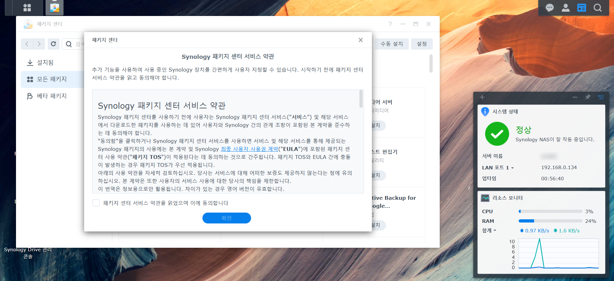This screenshot has height=281, width=614.
Task: Open Synology Drive 관리 콘솔 desktop shortcut
Action: [28, 253]
